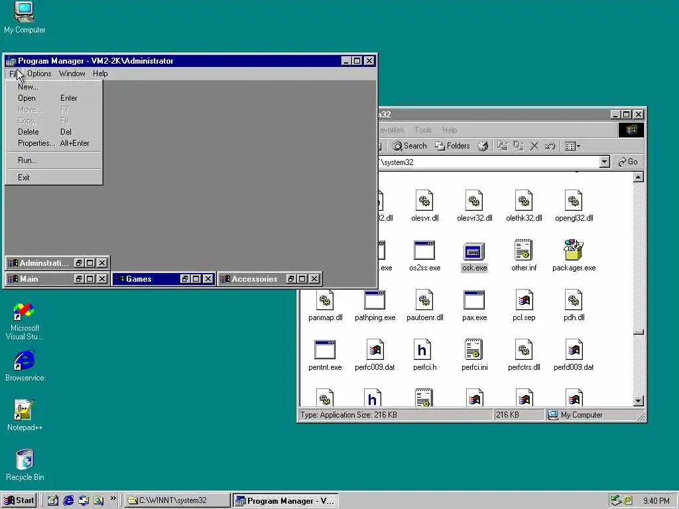Select the perfd009.dat file icon
Screen dimensions: 679x509
574,355
